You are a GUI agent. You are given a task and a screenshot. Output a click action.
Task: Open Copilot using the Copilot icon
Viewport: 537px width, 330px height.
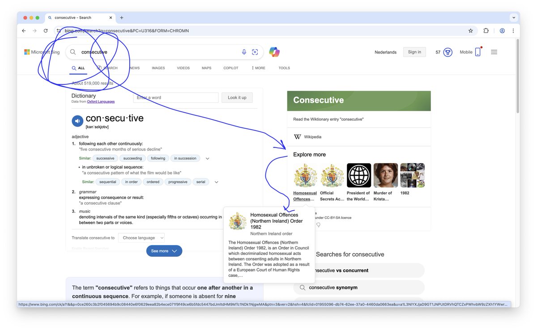(x=274, y=52)
